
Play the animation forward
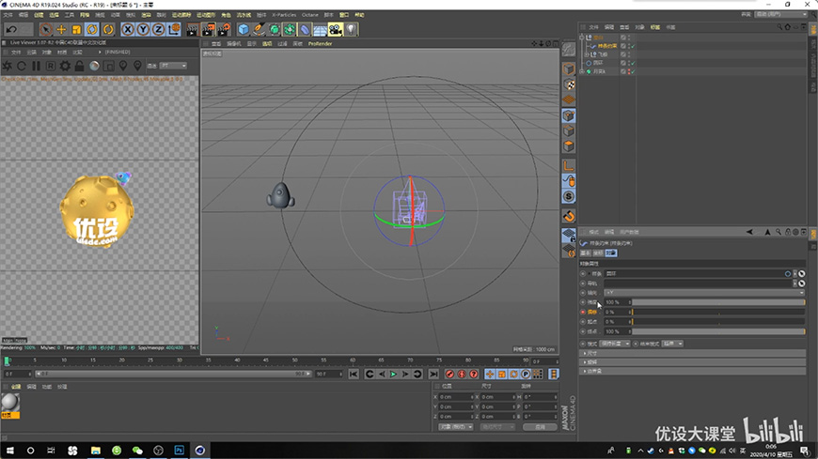(x=393, y=375)
